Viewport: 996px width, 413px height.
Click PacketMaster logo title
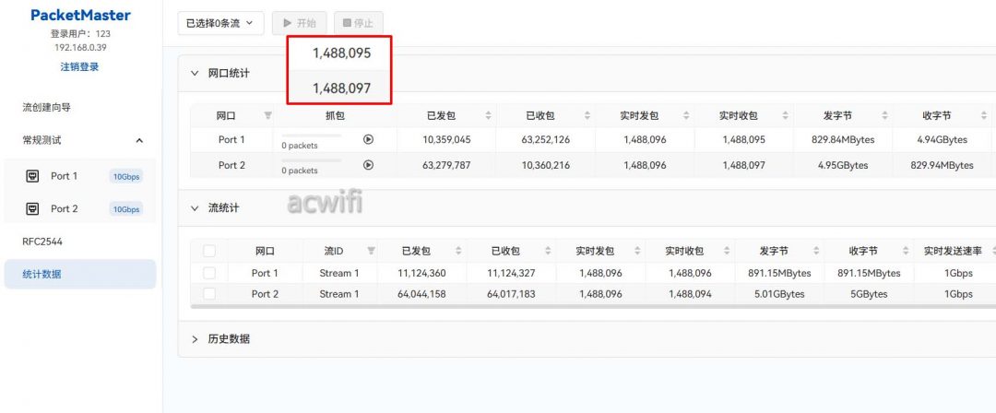(x=80, y=16)
